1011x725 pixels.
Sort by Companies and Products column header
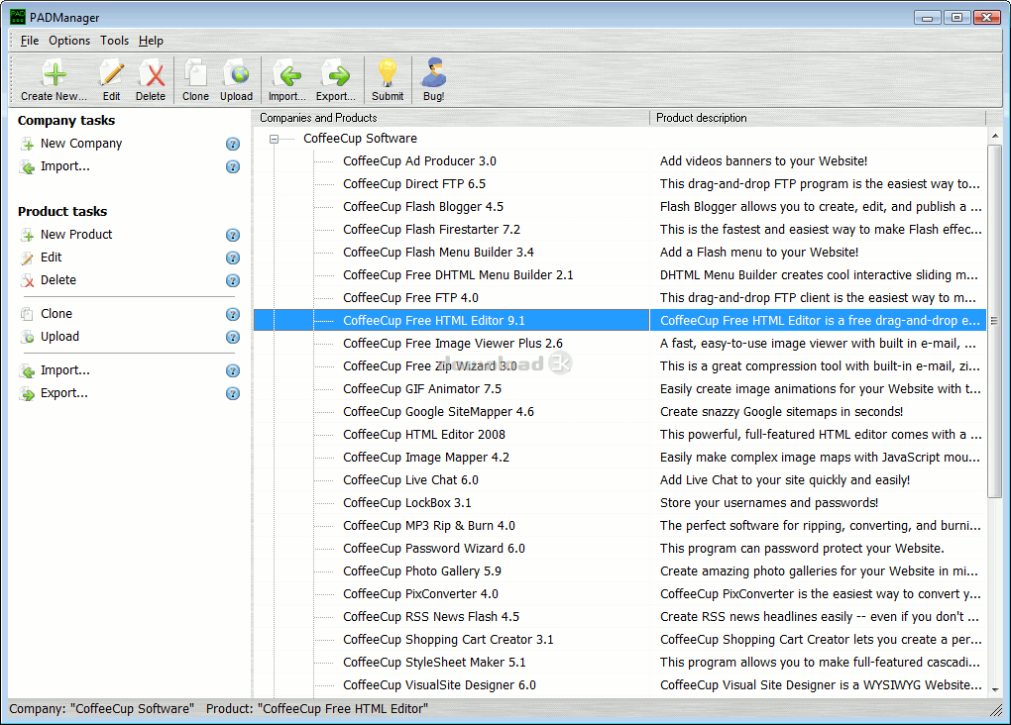[451, 118]
